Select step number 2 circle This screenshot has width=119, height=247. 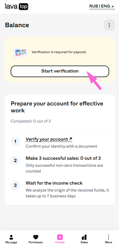coord(15,161)
